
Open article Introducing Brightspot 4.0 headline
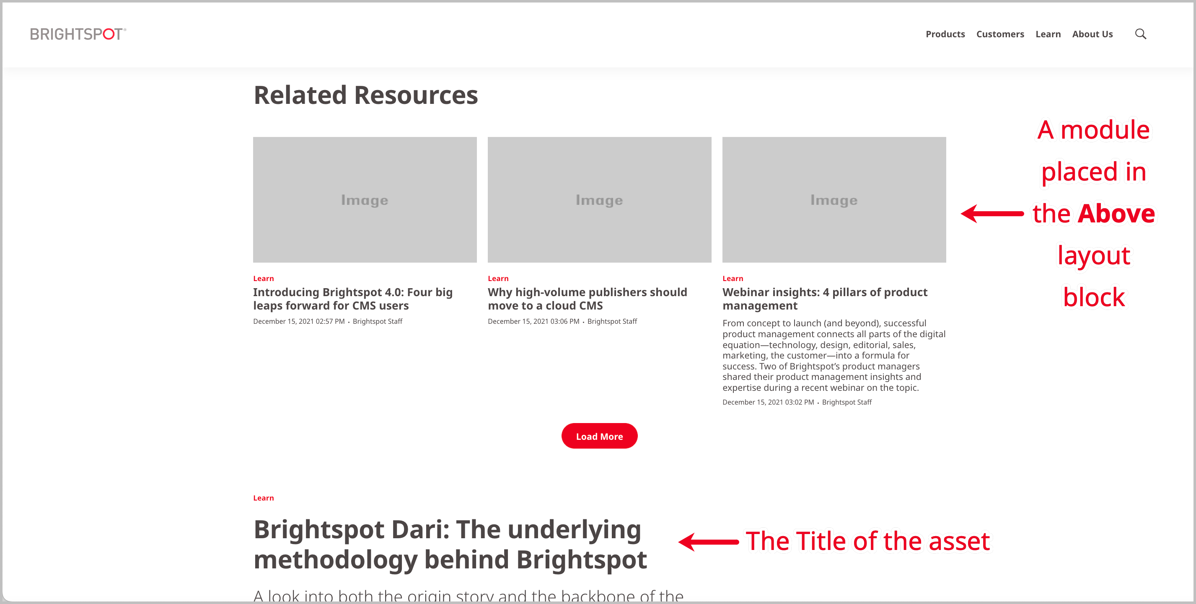[353, 299]
